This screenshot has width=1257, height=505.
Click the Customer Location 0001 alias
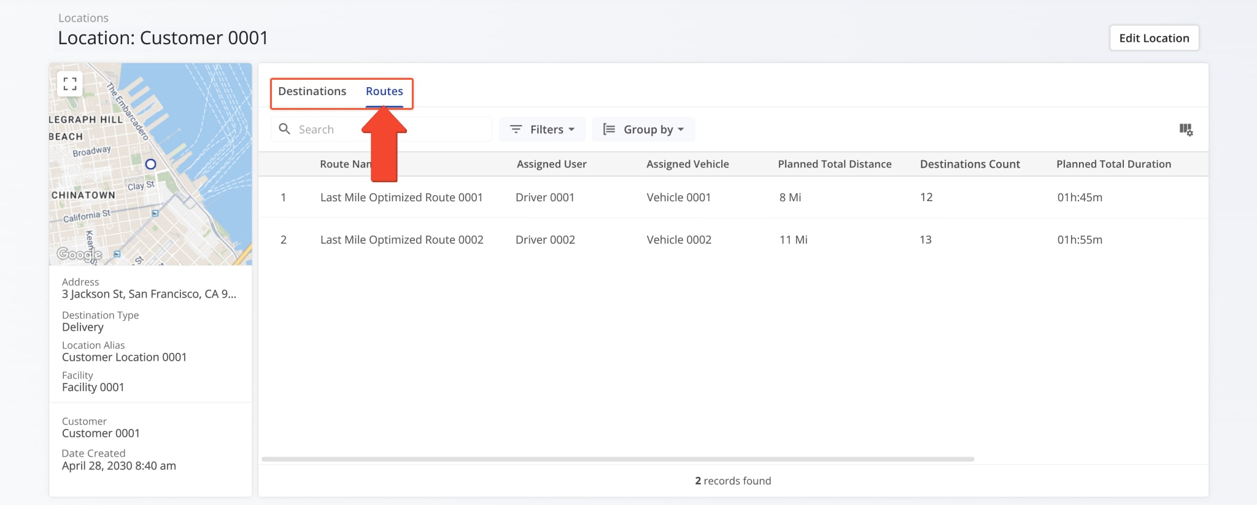124,358
